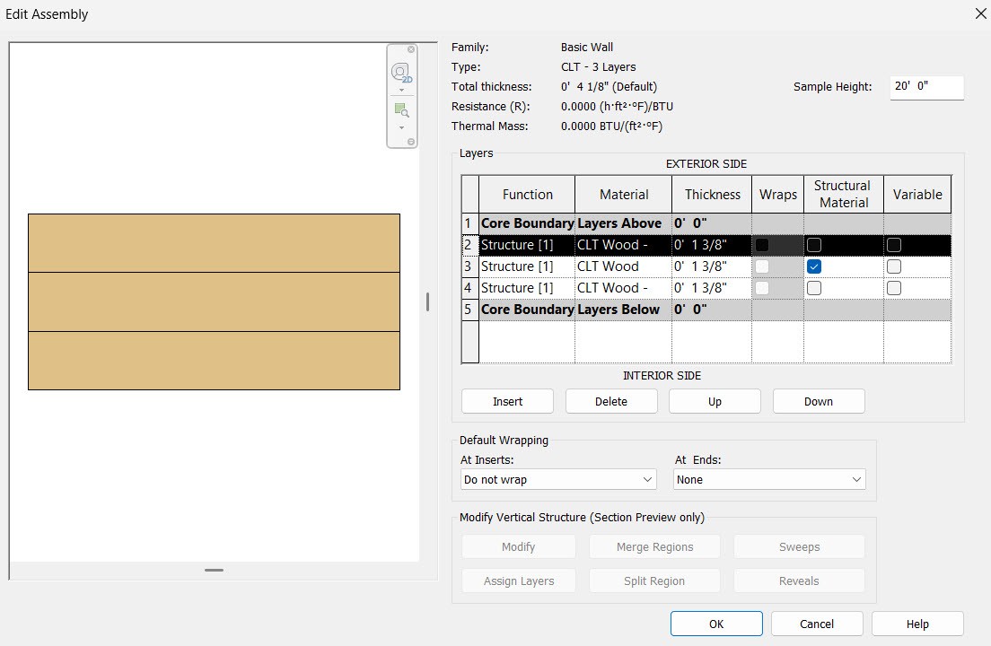The width and height of the screenshot is (991, 646).
Task: Move the selected layer Up
Action: coord(715,401)
